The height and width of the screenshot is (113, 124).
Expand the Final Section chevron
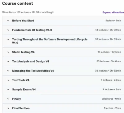[x=8, y=108]
